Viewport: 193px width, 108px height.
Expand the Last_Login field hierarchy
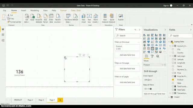coord(170,56)
